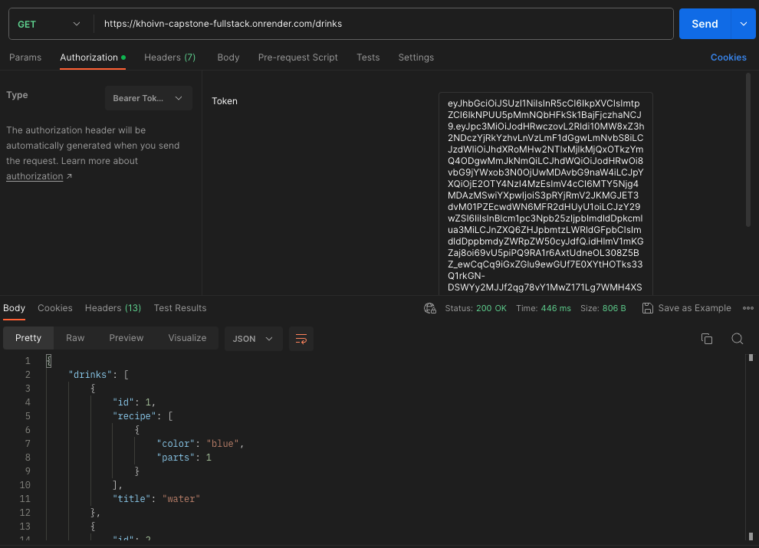Click the Size 806 B value
759x548 pixels.
pyautogui.click(x=614, y=308)
